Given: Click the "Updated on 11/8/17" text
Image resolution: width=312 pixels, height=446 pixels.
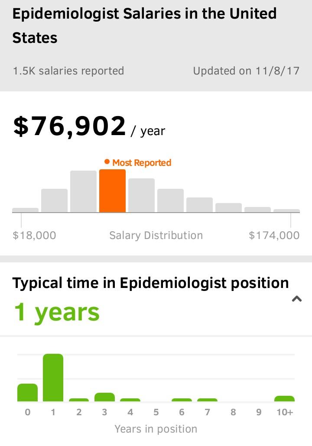Looking at the screenshot, I should point(246,71).
